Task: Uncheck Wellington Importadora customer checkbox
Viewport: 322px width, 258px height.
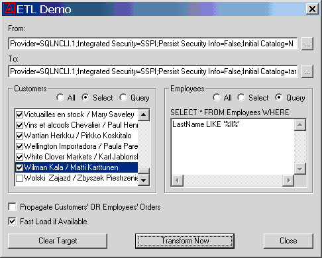Action: [20, 146]
